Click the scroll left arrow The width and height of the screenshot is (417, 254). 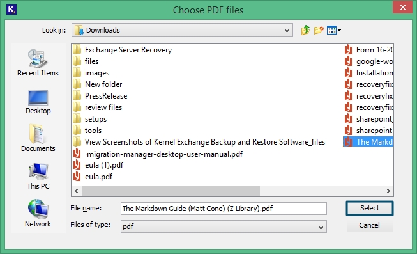tap(77, 191)
